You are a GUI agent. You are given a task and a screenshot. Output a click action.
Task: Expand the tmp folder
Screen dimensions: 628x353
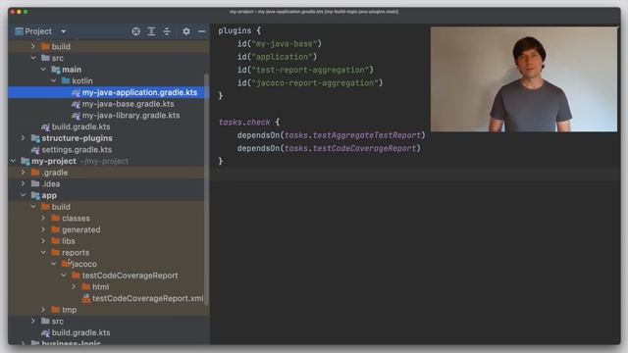43,310
